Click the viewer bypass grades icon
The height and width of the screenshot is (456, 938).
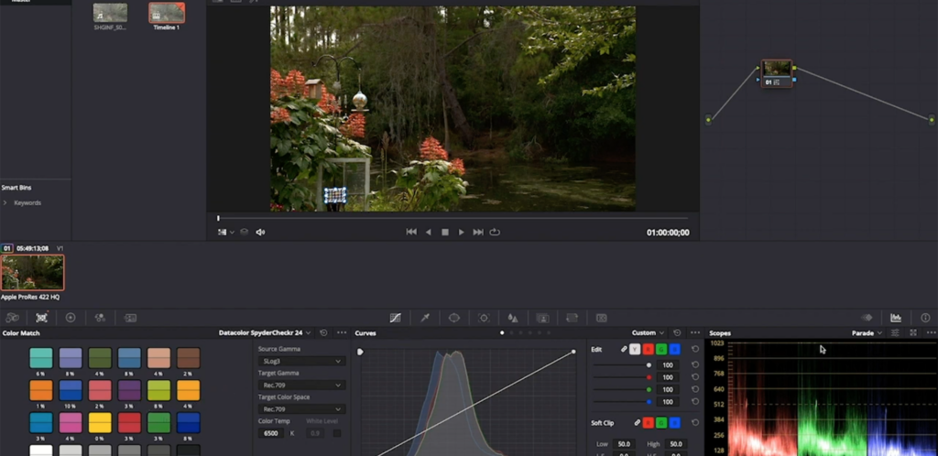pyautogui.click(x=244, y=232)
